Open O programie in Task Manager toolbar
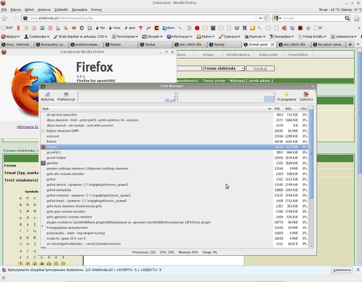The width and height of the screenshot is (362, 282). [x=287, y=96]
